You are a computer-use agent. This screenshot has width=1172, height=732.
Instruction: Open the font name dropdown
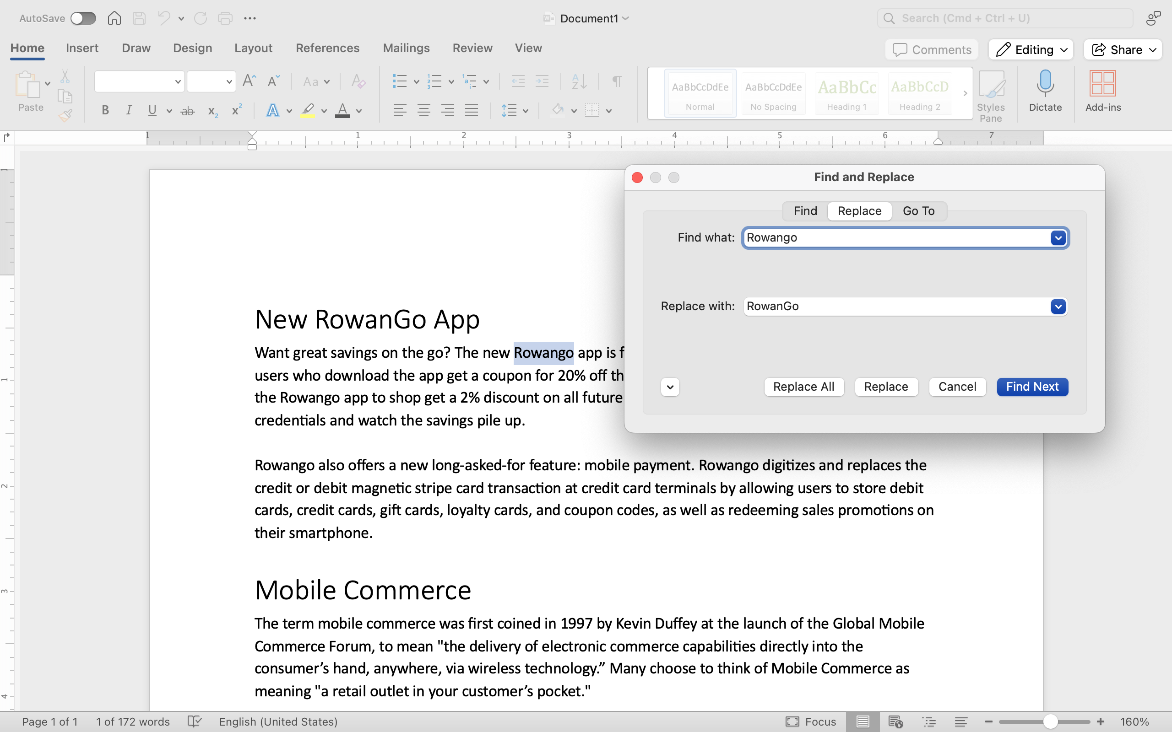click(x=178, y=81)
